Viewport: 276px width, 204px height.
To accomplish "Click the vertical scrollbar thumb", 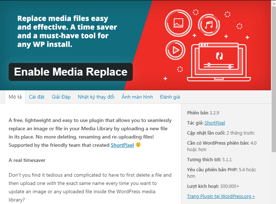I will point(274,79).
